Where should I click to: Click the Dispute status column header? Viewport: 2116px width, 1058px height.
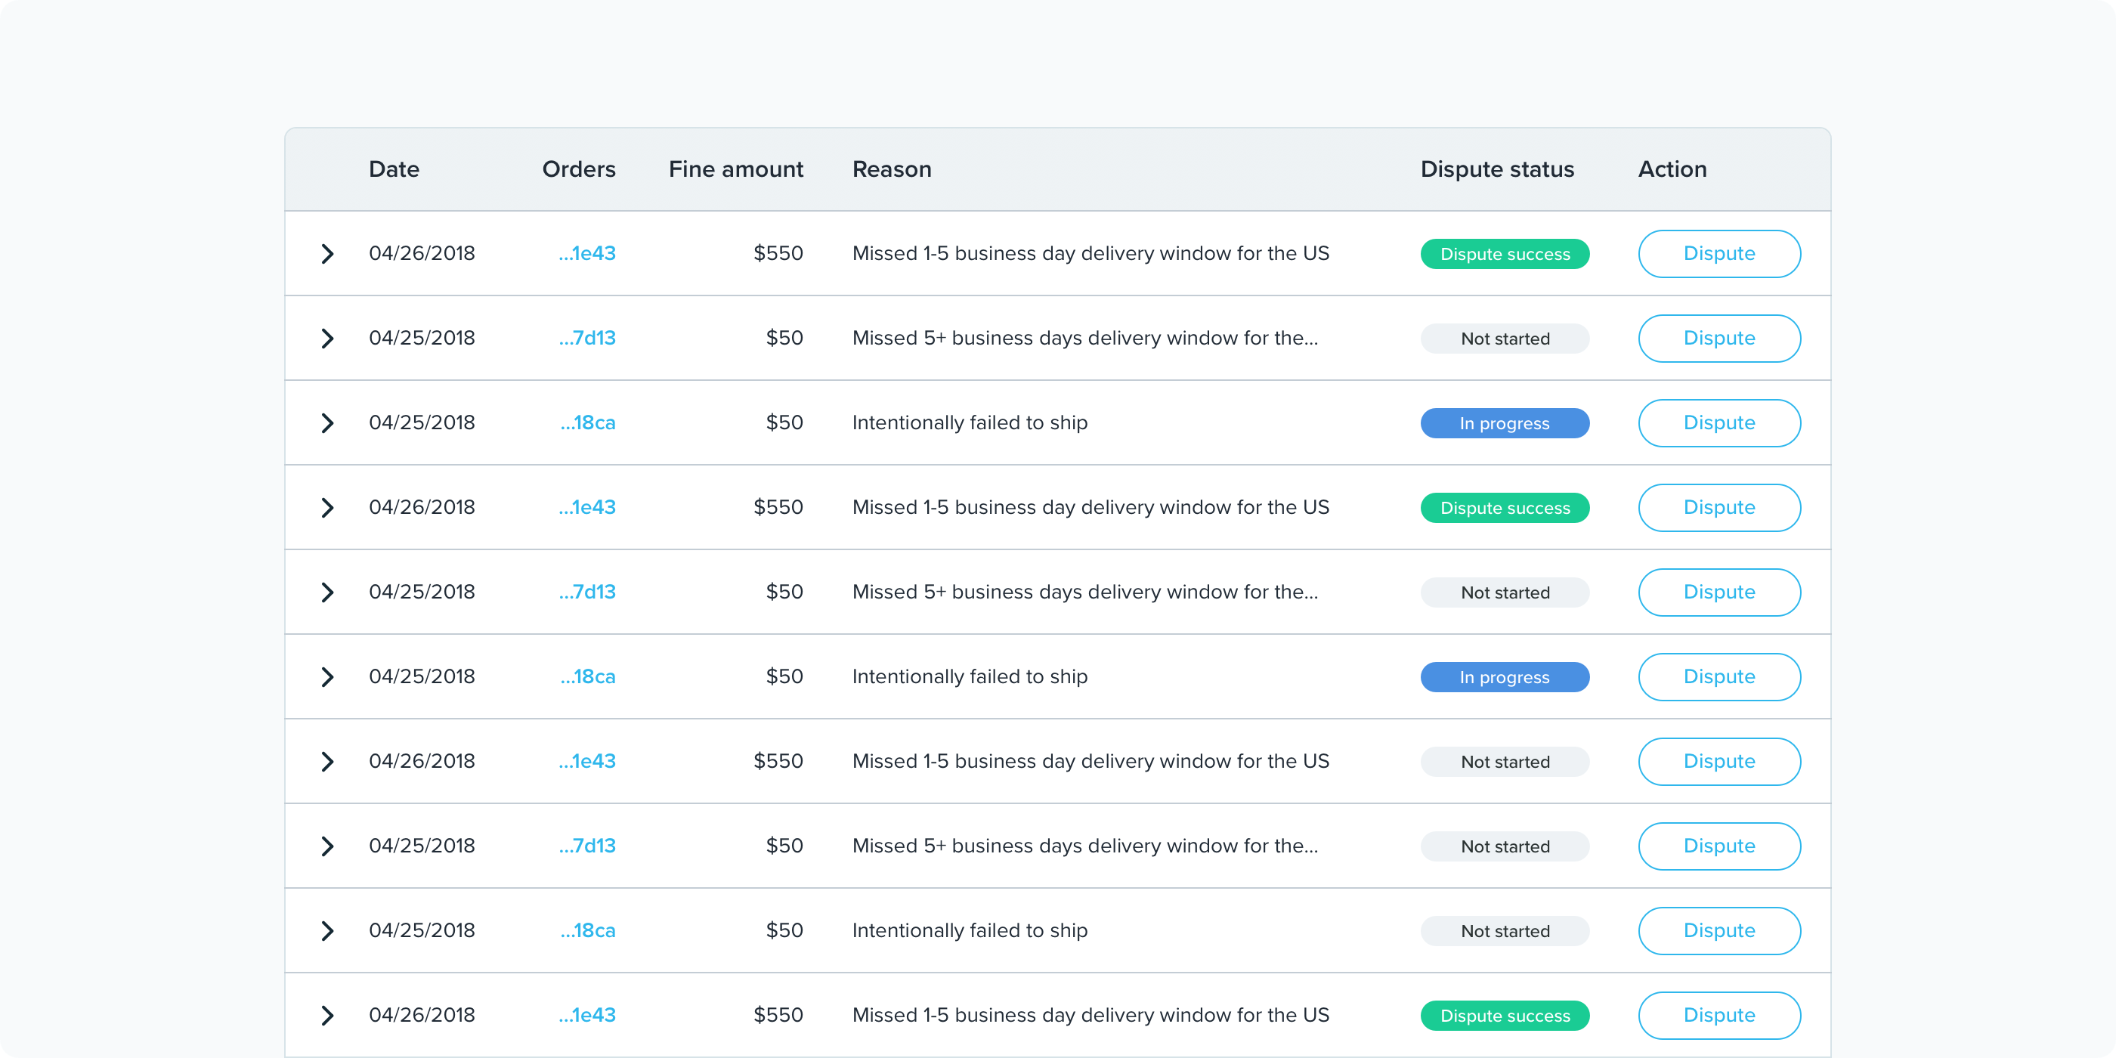pyautogui.click(x=1496, y=169)
